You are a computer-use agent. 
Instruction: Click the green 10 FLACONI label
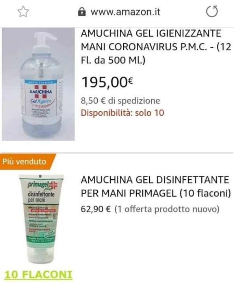(38, 274)
